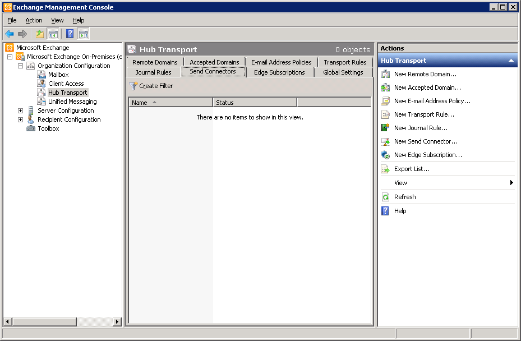Click the New Transport Rule action icon
521x341 pixels.
pyautogui.click(x=385, y=114)
